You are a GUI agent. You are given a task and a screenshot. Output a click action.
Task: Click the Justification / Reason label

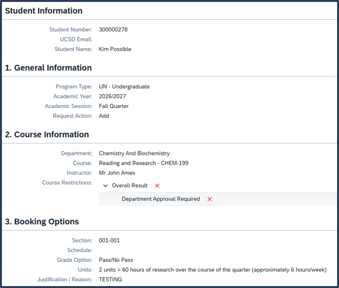(64, 280)
